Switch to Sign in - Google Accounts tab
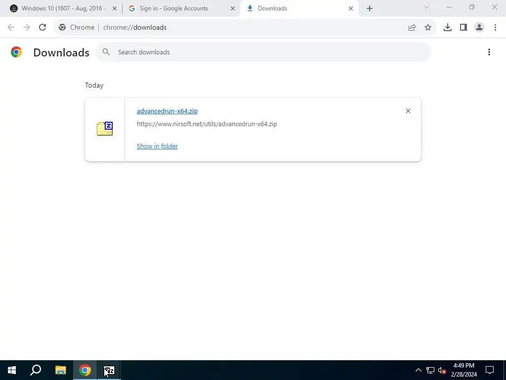This screenshot has height=380, width=506. [x=181, y=8]
